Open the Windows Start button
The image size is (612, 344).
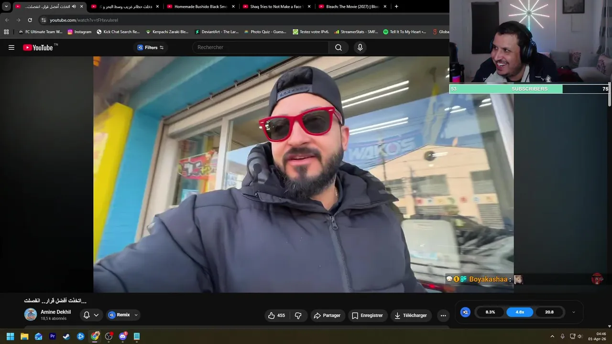click(x=10, y=336)
